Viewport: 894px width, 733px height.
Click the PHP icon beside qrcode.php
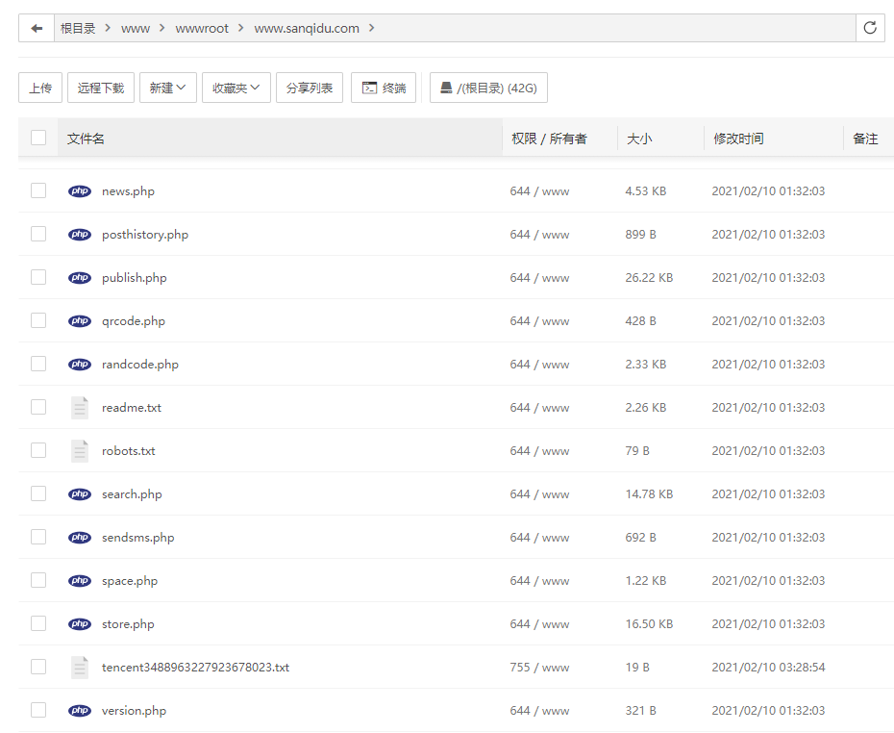80,320
